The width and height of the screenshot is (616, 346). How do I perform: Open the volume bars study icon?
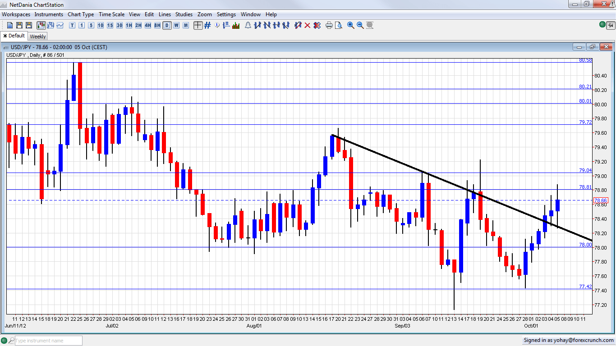click(x=236, y=25)
